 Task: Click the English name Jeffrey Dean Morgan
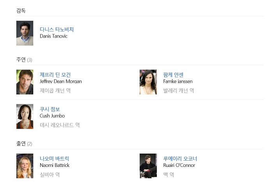coord(61,81)
